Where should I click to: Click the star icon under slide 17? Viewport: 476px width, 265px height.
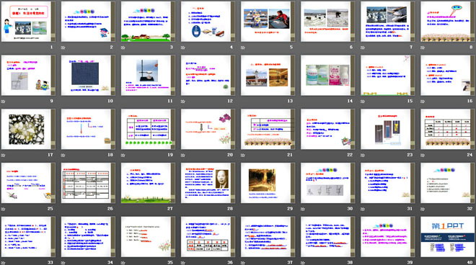[x=4, y=156]
